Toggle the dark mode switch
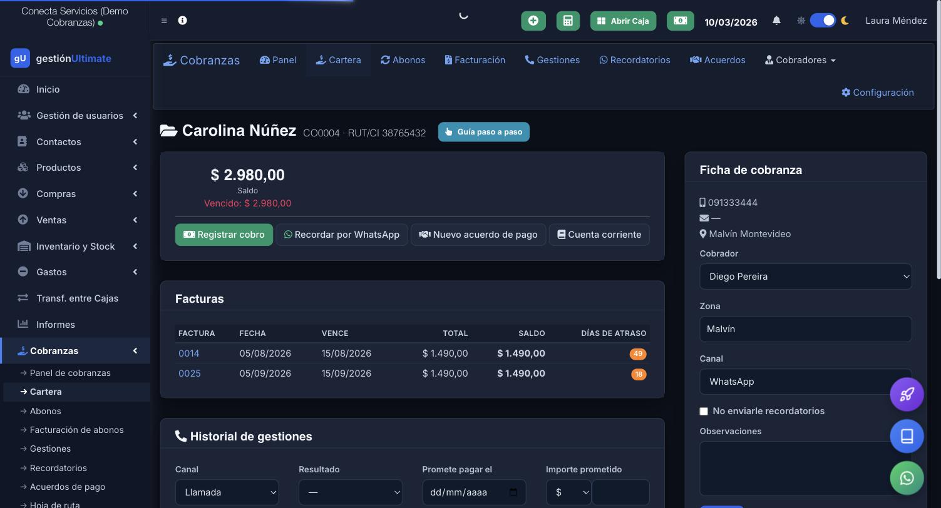This screenshot has height=508, width=941. 823,21
